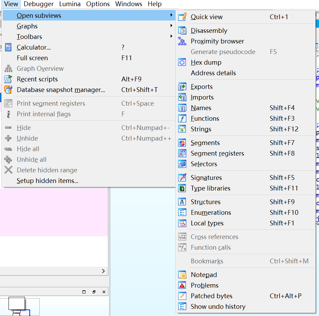Open the Windows menu
Screen dimensions: 319x316
click(129, 4)
